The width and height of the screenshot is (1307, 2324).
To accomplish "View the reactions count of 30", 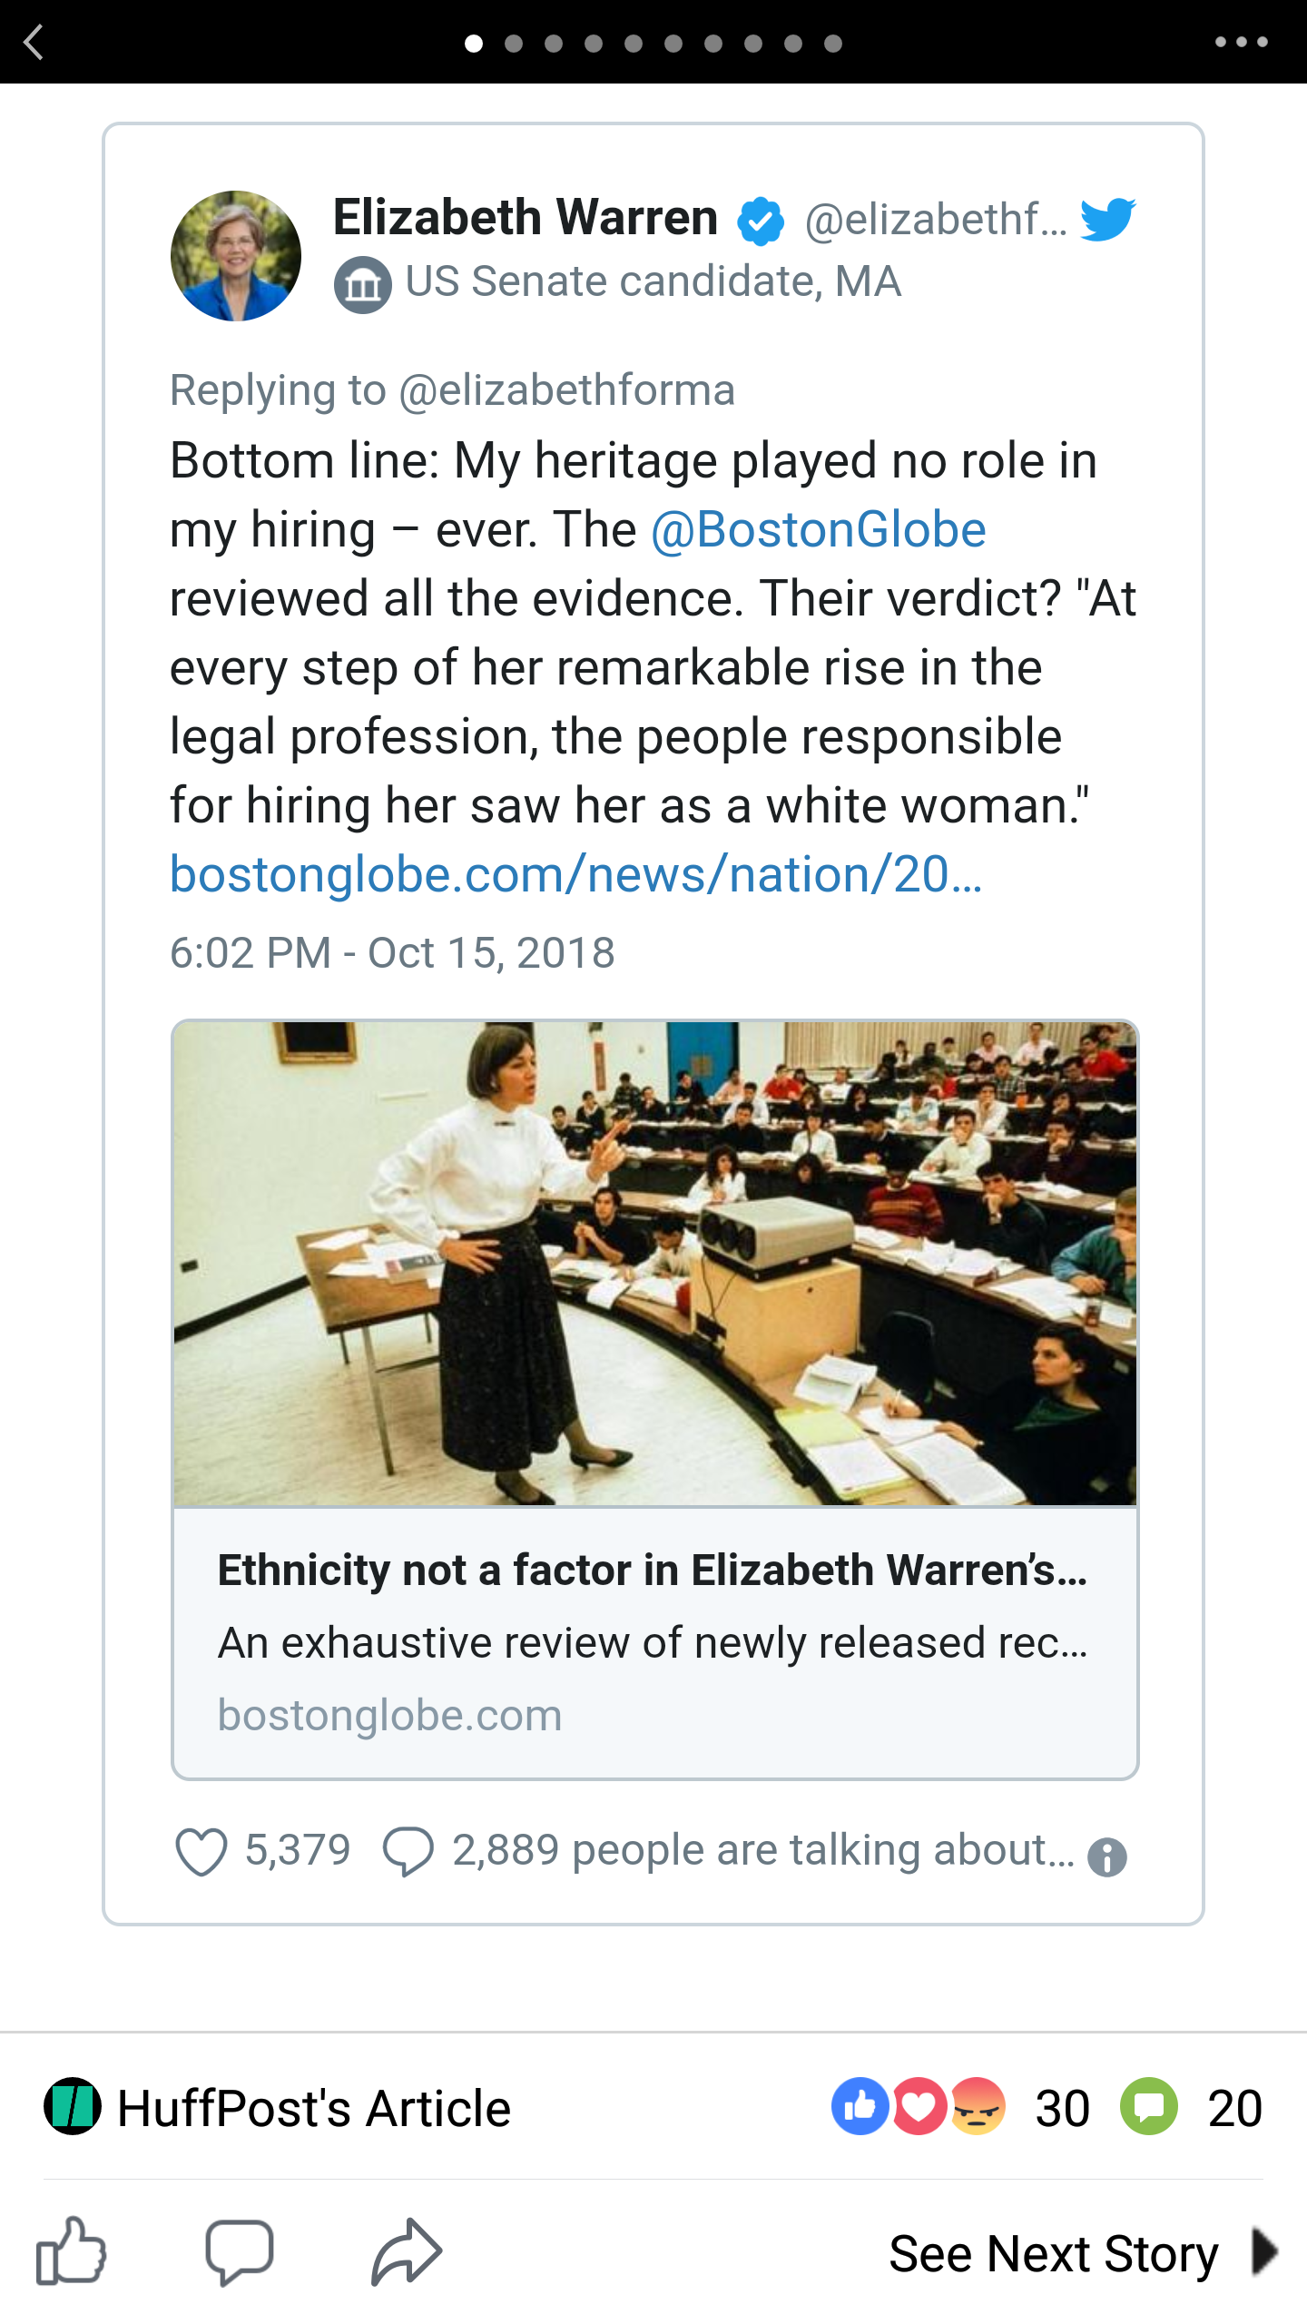I will tap(1062, 2108).
